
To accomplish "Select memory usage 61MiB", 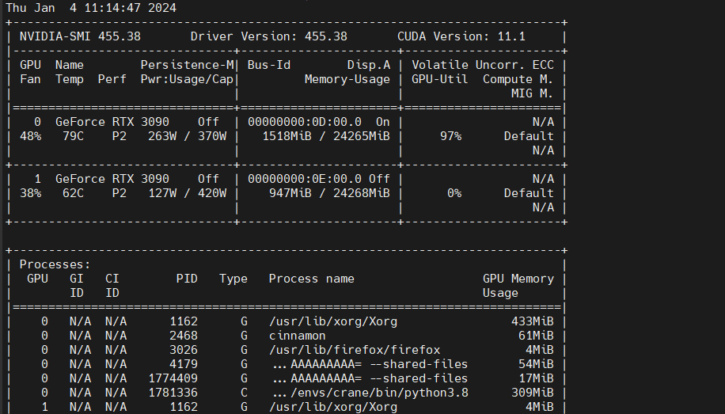I will pyautogui.click(x=536, y=336).
